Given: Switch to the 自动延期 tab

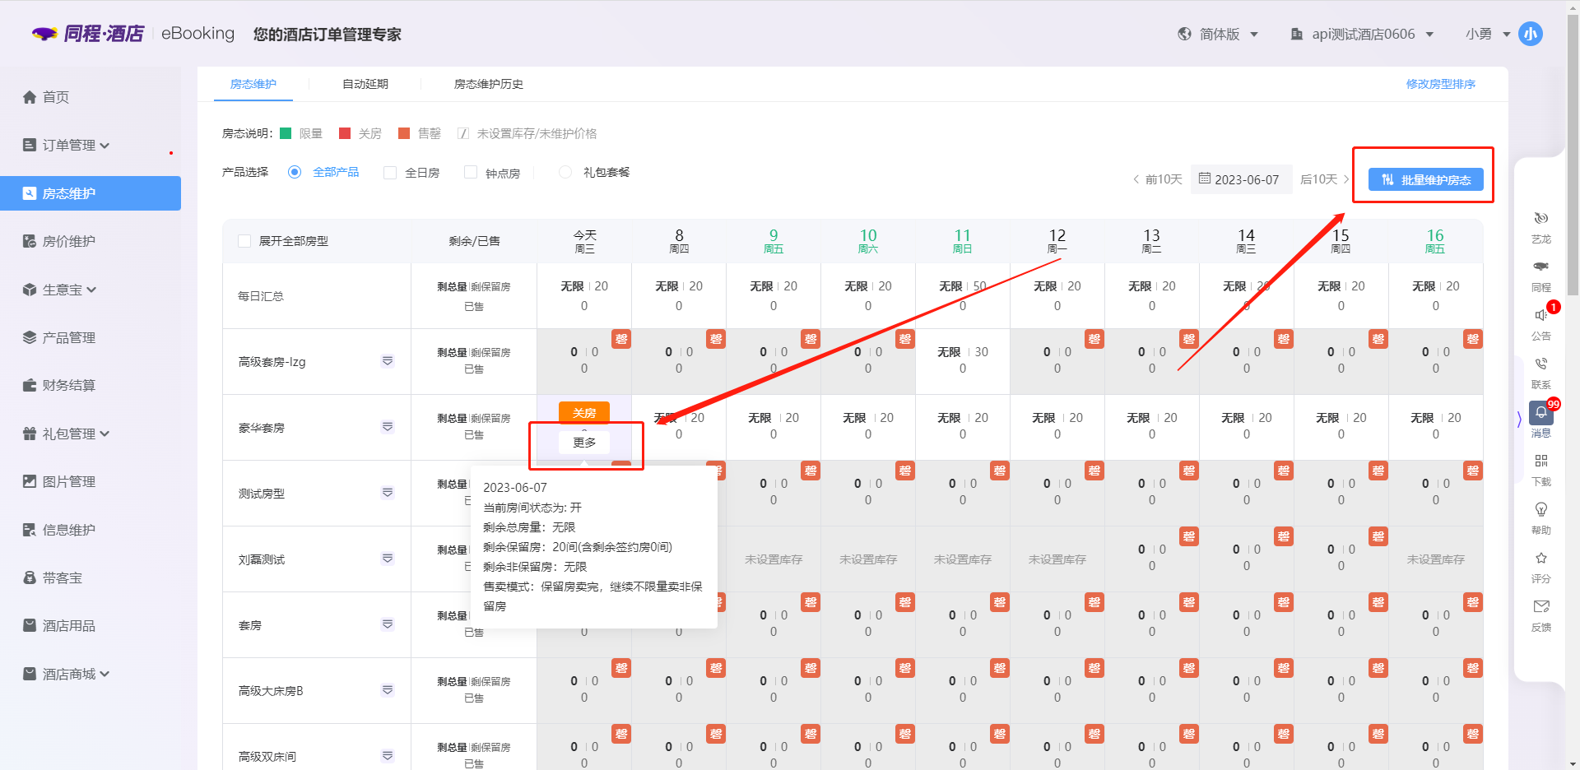Looking at the screenshot, I should coord(365,84).
